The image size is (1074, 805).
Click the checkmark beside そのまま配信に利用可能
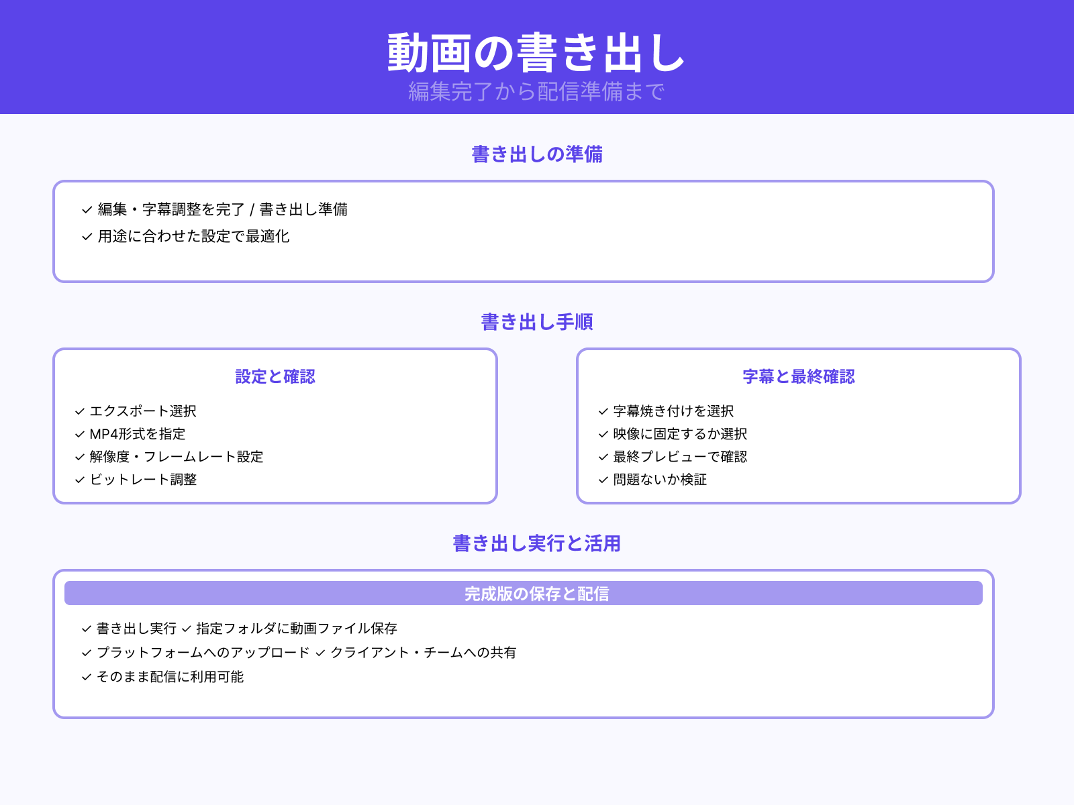(85, 678)
